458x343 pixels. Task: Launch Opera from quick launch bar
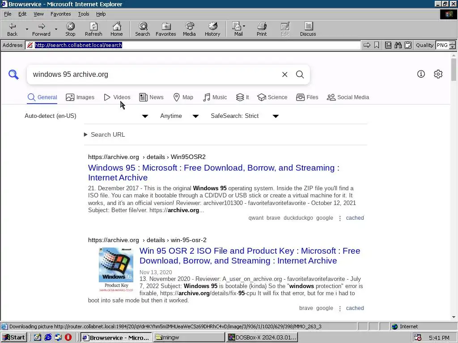(68, 338)
